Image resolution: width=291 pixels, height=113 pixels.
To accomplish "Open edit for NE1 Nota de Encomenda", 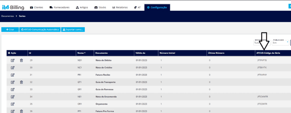I will (13, 97).
